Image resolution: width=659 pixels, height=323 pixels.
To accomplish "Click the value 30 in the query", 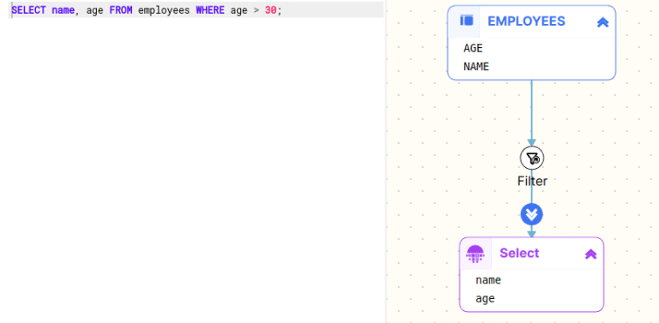I will (270, 10).
